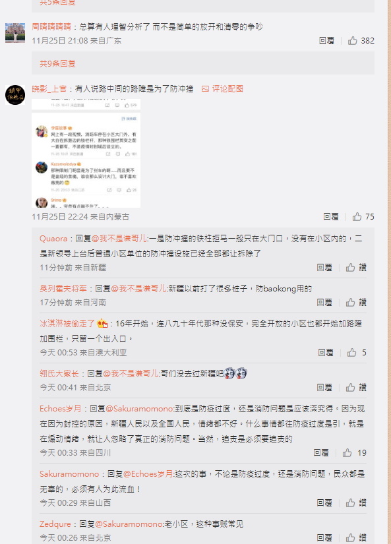
Task: Like 奥列霍夫将军's reply
Action: click(356, 303)
